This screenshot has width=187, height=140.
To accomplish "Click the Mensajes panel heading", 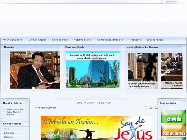I will coord(9,47).
